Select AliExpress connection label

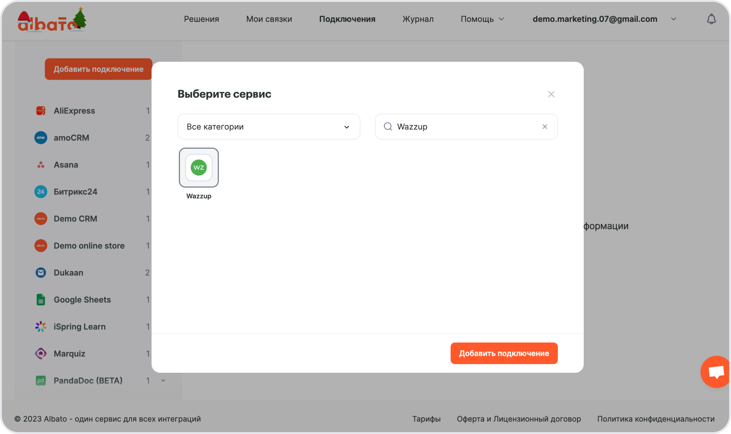[x=74, y=111]
